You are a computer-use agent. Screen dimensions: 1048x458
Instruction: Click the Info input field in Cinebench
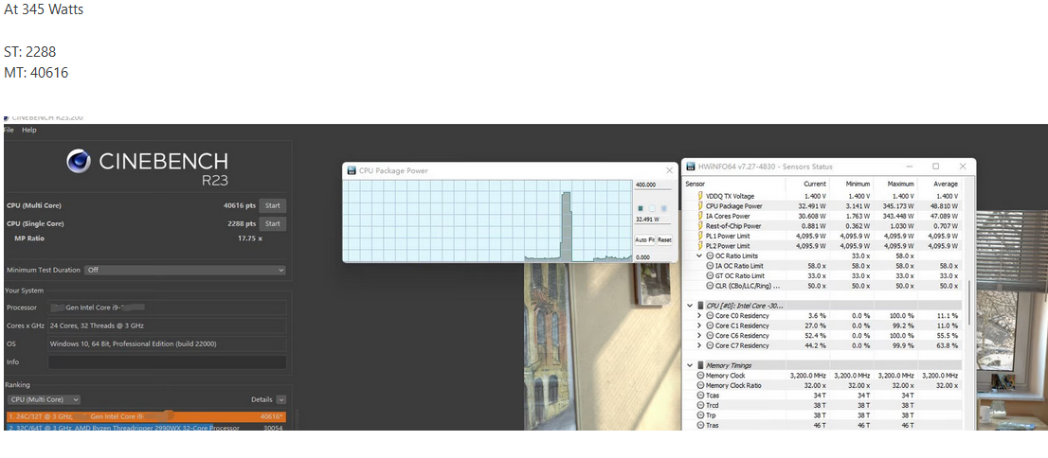click(167, 361)
